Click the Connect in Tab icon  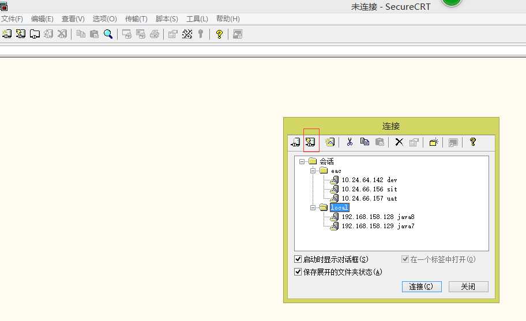[35, 34]
